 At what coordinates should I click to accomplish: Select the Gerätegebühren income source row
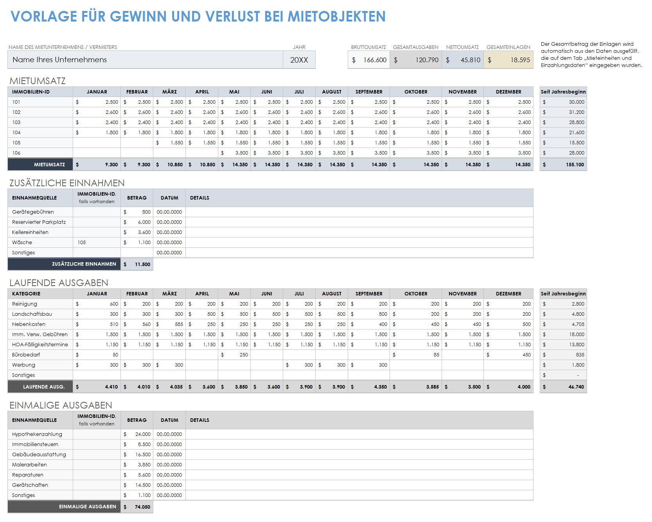(40, 212)
